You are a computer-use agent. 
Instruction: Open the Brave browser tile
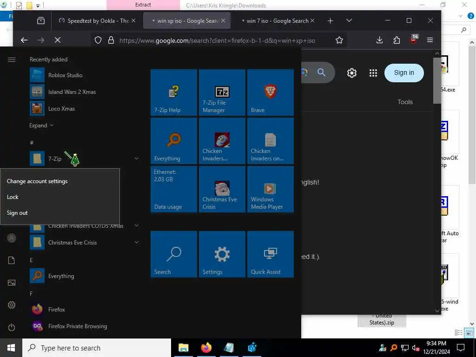(x=270, y=93)
